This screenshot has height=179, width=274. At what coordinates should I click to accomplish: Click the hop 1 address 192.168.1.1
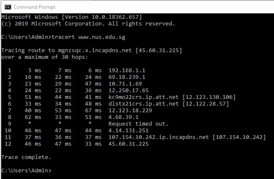point(127,70)
